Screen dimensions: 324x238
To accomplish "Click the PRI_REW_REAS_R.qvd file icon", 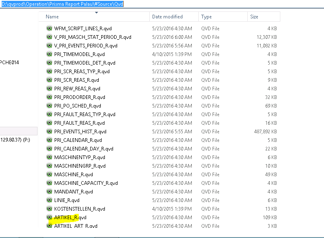I will tap(49, 88).
